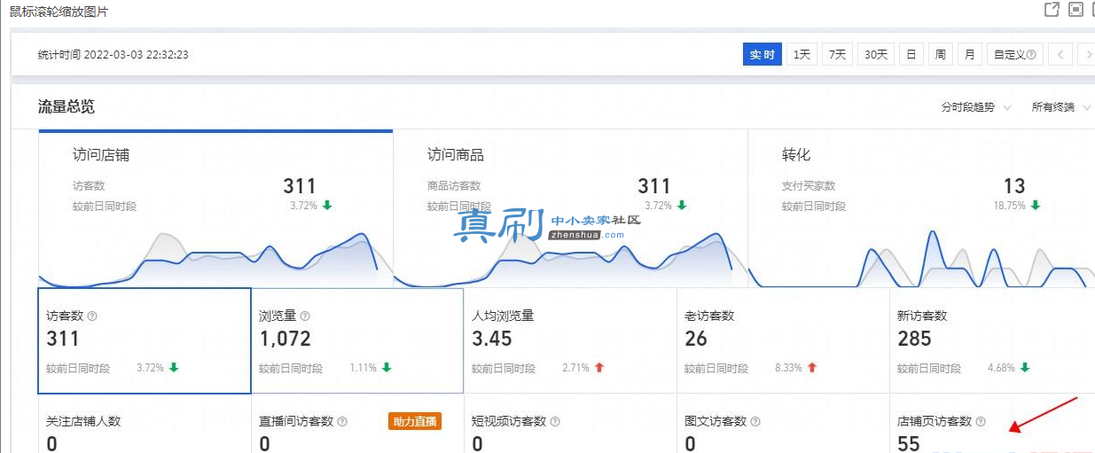Open image in new window icon
Image resolution: width=1095 pixels, height=453 pixels.
coord(1052,10)
